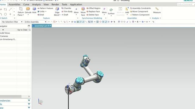Viewport: 195px width, 109px height.
Task: Maximize the Navigator panel
Action: [x=29, y=26]
